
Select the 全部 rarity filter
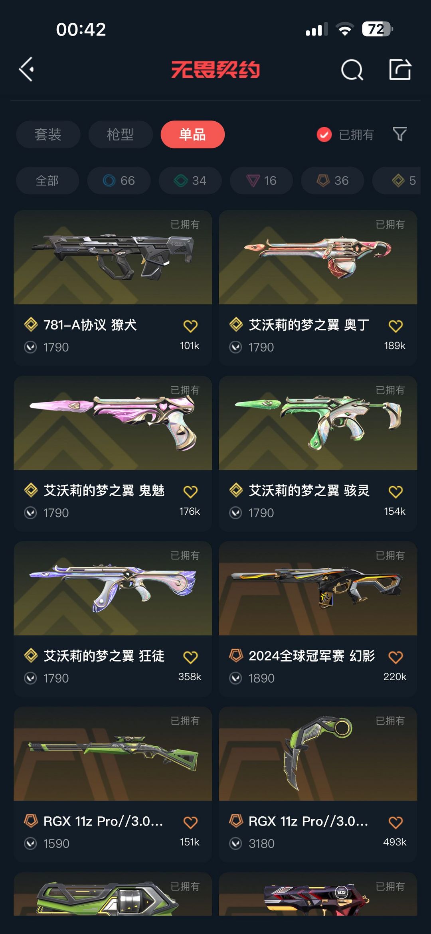point(47,181)
